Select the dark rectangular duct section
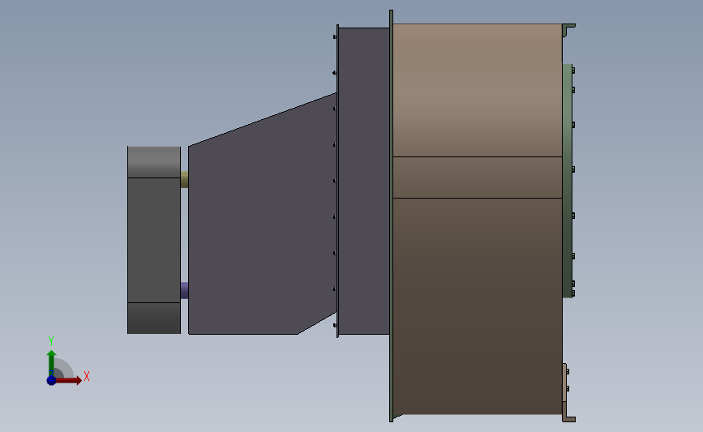 (x=364, y=181)
